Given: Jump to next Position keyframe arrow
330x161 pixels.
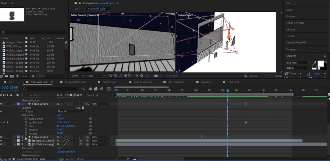Looking at the screenshot, I should pyautogui.click(x=8, y=122).
